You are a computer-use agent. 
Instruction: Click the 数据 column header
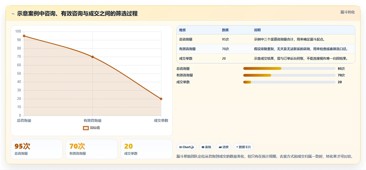click(225, 30)
